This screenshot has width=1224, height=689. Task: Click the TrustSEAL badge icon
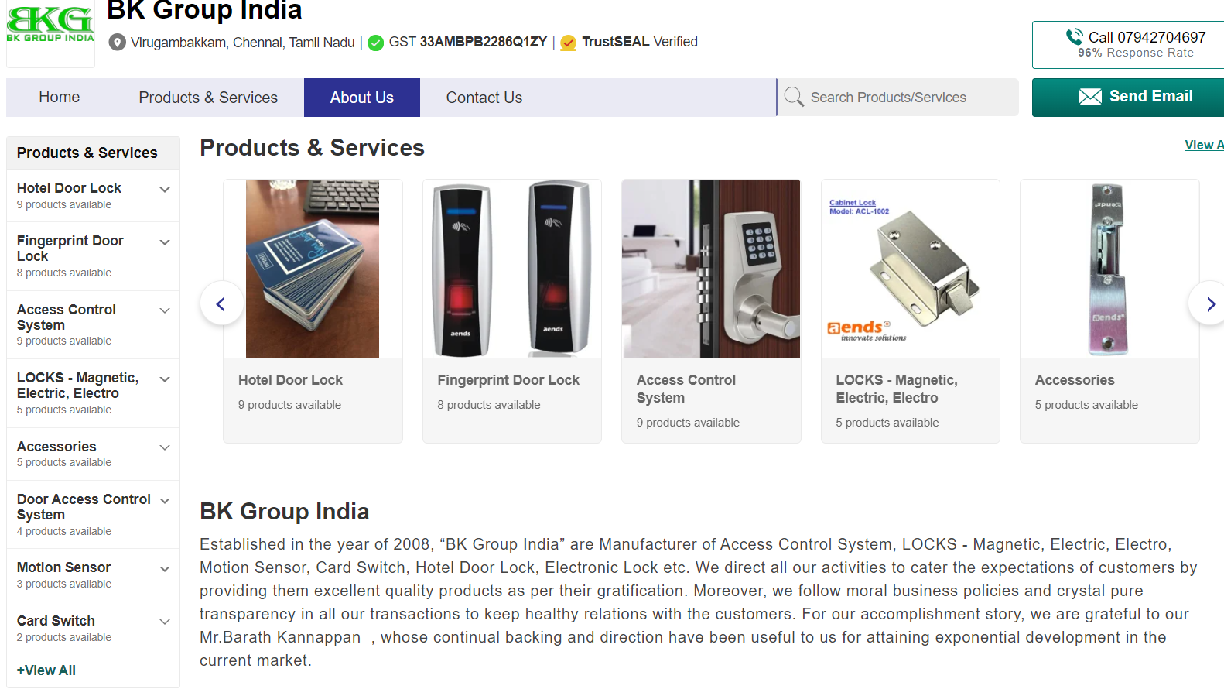(568, 43)
